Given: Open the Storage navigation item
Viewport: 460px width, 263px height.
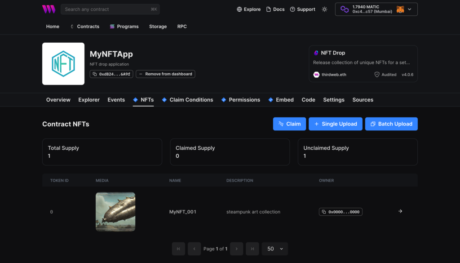Looking at the screenshot, I should (x=158, y=27).
